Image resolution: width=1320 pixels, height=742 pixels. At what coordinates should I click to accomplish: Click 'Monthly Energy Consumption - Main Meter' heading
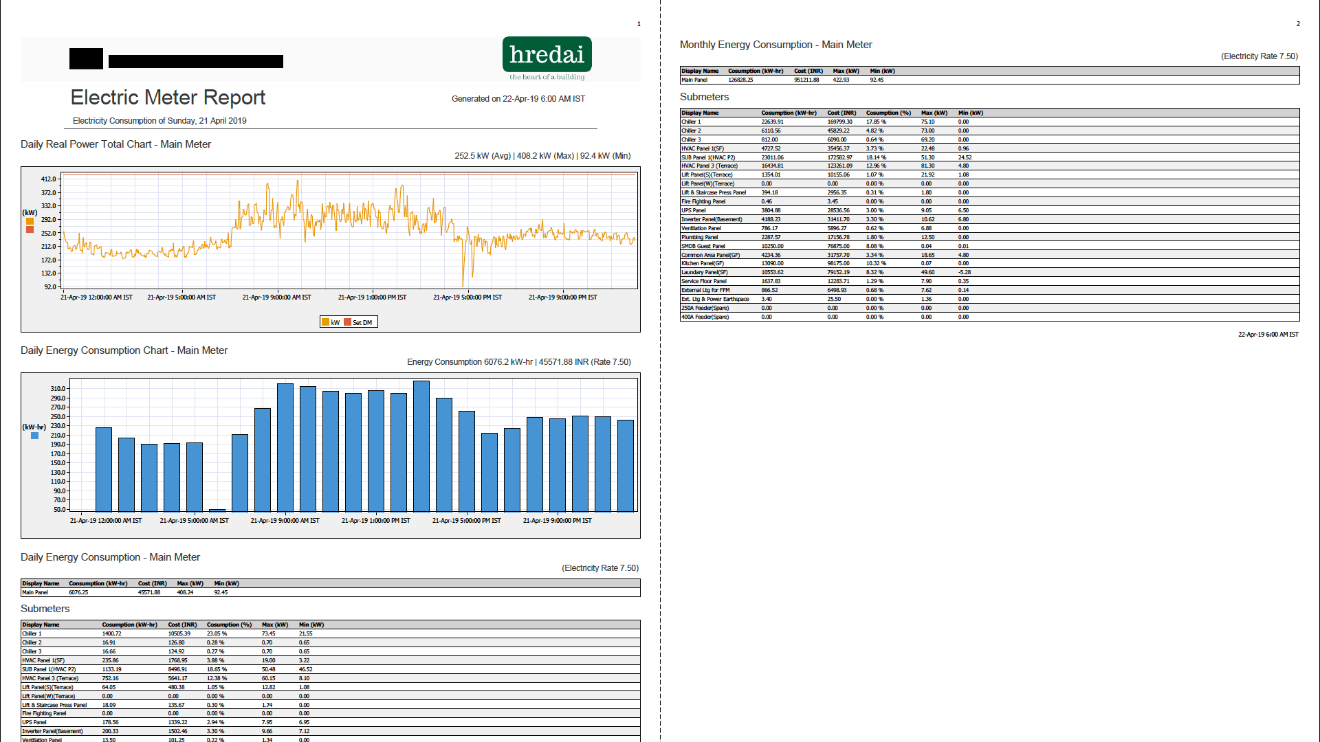775,45
